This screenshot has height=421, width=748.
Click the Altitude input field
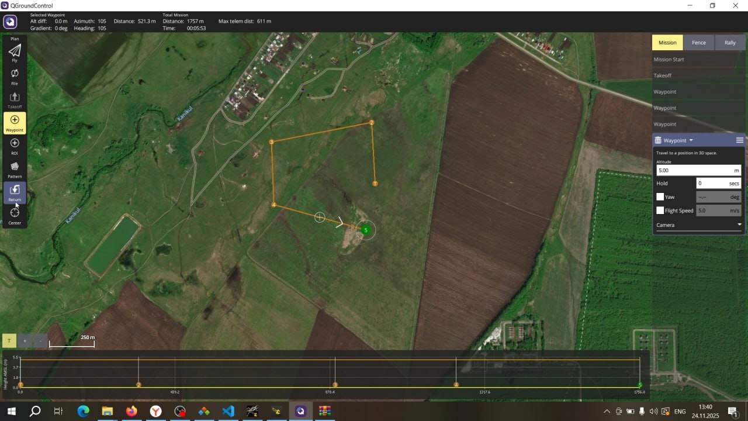(x=694, y=170)
